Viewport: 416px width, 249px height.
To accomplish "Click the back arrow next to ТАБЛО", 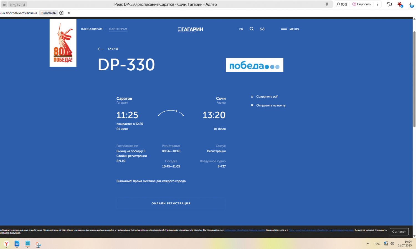I will 100,49.
